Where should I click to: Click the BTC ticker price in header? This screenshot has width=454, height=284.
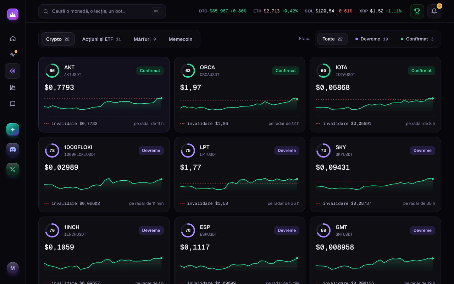(x=223, y=11)
